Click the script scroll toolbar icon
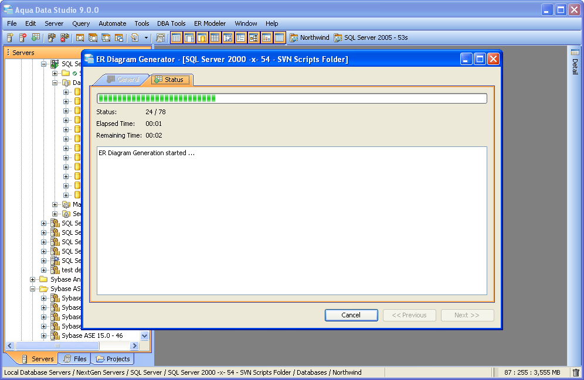The image size is (584, 380). pos(160,37)
